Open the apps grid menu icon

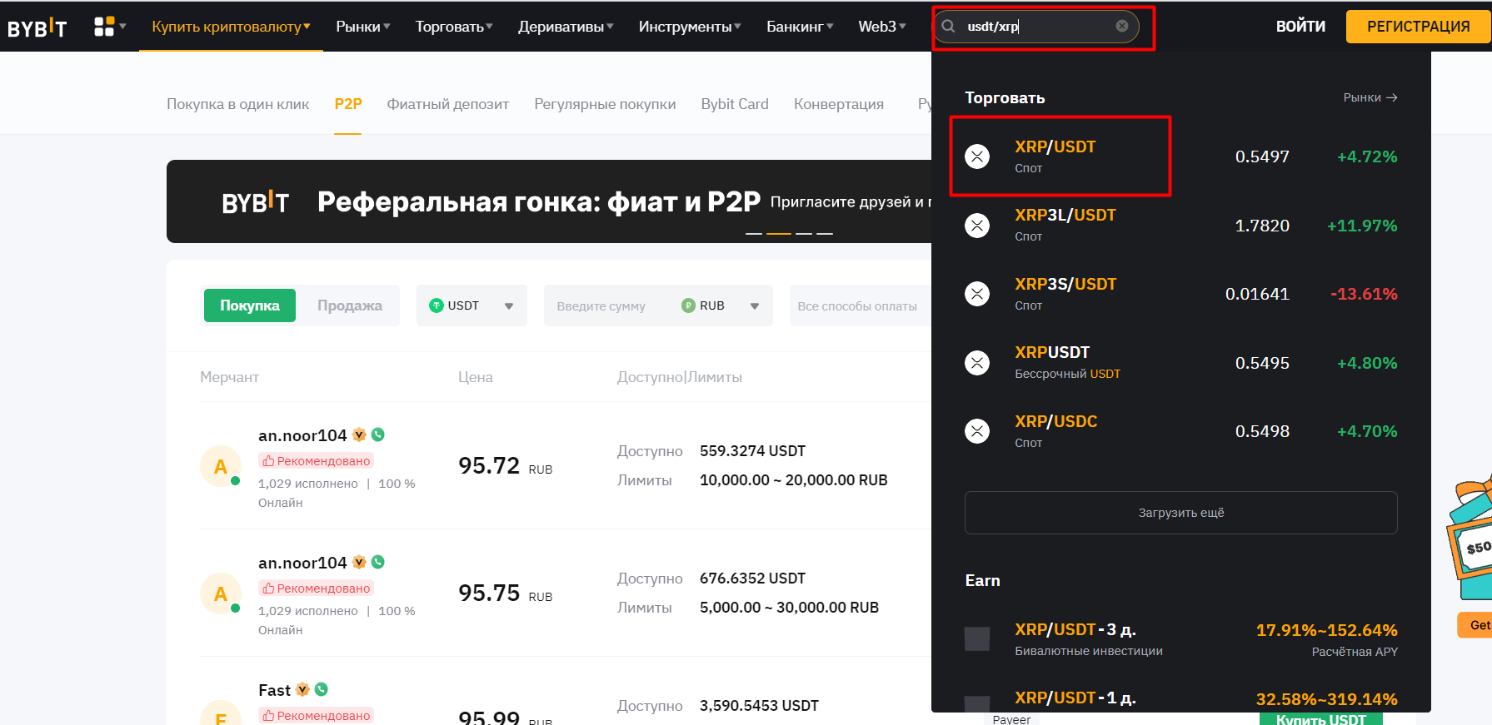104,27
